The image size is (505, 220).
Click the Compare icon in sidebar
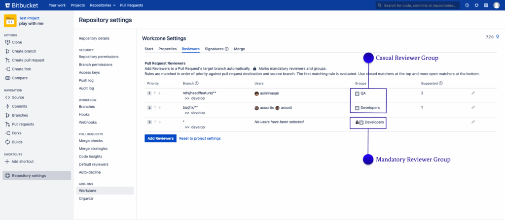click(x=7, y=78)
